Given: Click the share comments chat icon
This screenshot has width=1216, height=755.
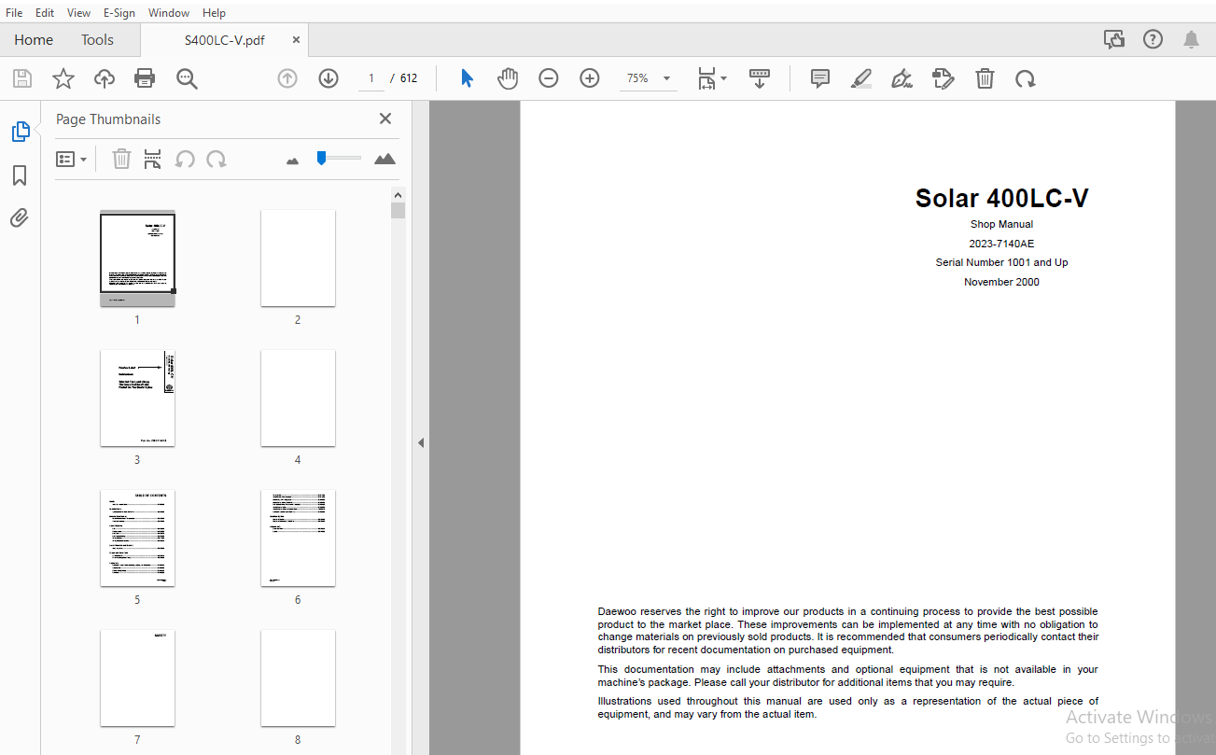Looking at the screenshot, I should 1113,39.
